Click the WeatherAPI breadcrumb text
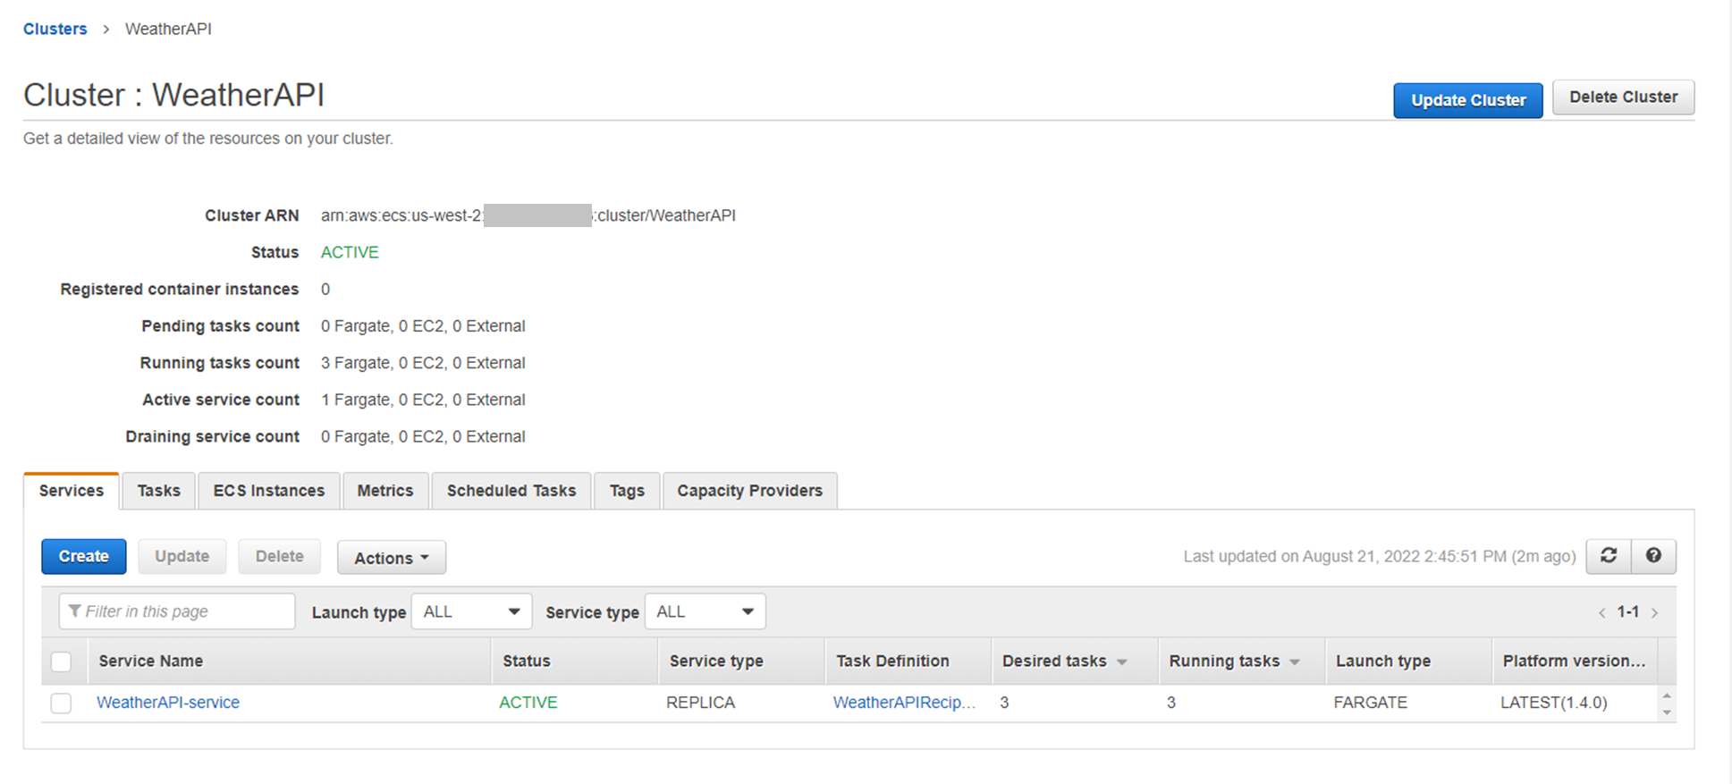Screen dimensions: 1732x784 [x=168, y=29]
